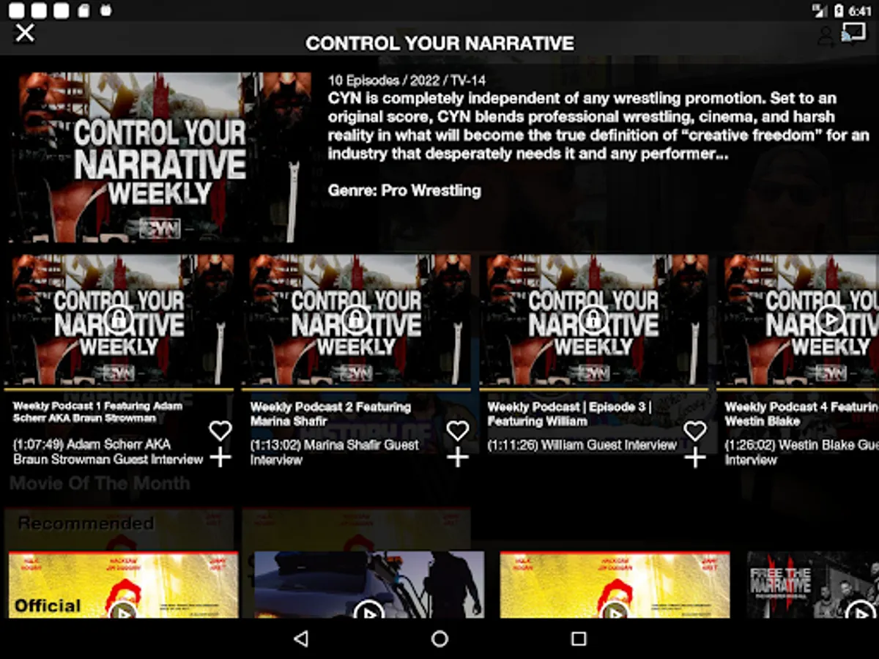879x659 pixels.
Task: Click the Genre: Pro Wrestling label
Action: [x=404, y=190]
